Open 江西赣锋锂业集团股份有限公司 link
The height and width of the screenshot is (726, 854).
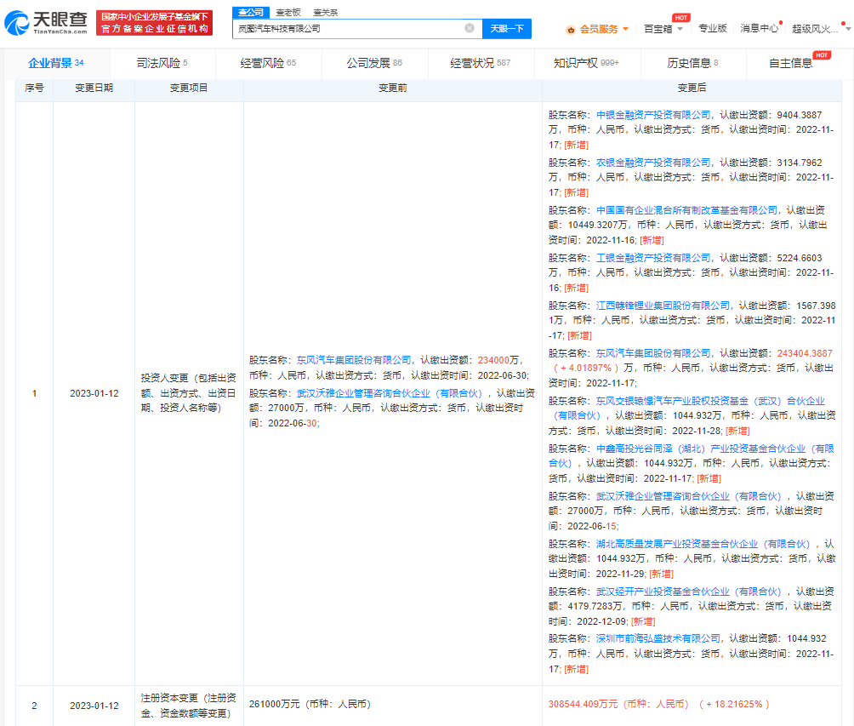click(663, 306)
